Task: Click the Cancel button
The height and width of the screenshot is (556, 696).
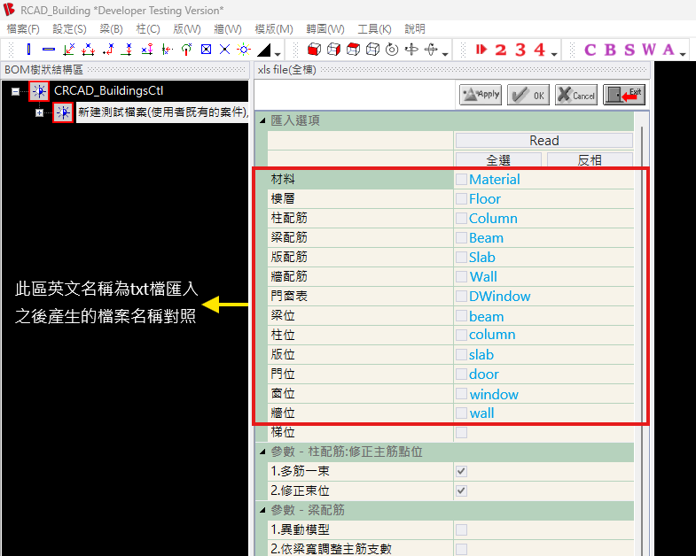Action: pos(576,95)
